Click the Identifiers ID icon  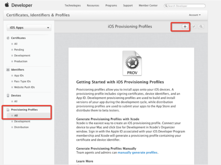[x=8, y=70]
